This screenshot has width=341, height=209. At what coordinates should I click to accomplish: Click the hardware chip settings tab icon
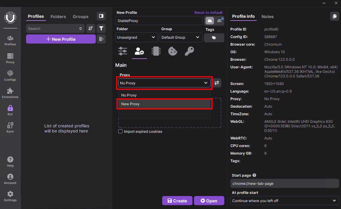coord(156,51)
